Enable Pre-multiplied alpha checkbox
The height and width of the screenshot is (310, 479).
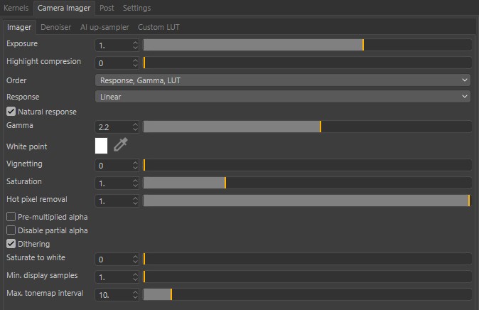pyautogui.click(x=11, y=216)
